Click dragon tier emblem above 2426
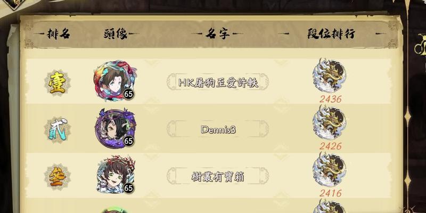 (x=329, y=122)
